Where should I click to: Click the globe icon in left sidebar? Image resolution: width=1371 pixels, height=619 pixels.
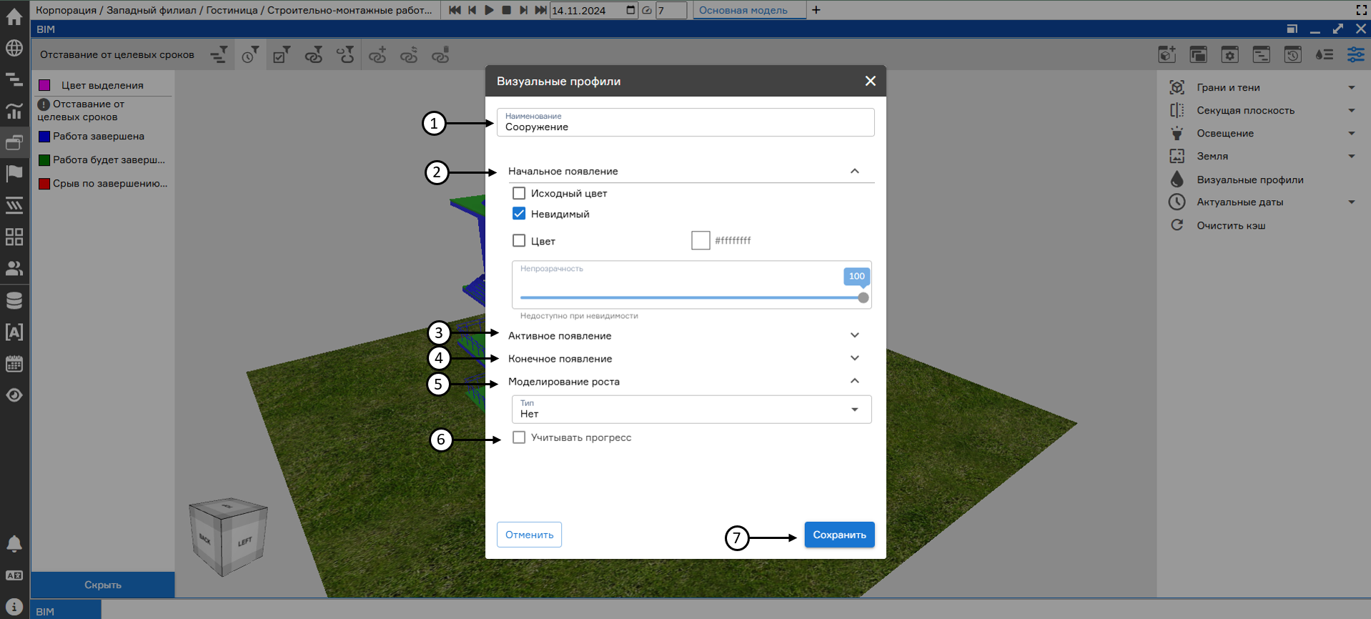pos(14,48)
